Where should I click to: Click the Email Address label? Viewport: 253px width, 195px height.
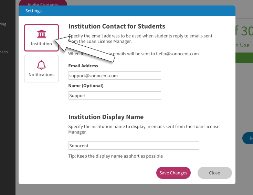pos(83,66)
